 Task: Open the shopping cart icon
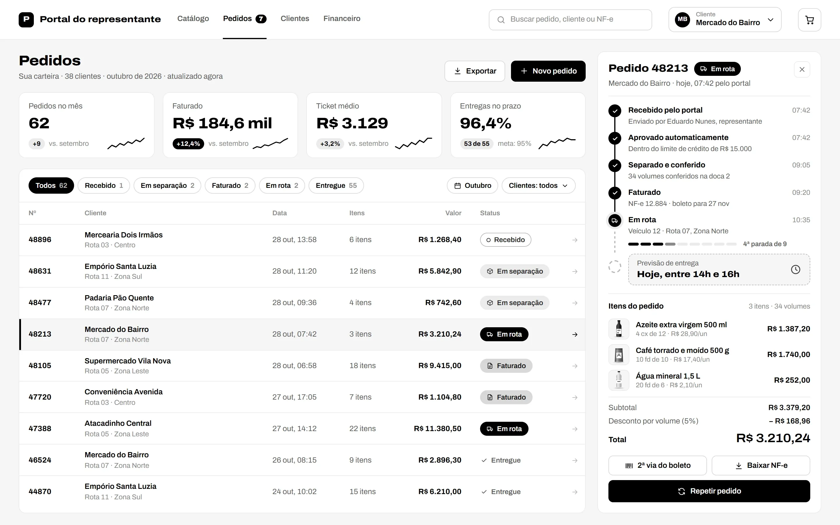pos(809,20)
